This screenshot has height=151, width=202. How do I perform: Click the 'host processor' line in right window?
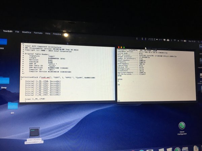tap(147, 56)
